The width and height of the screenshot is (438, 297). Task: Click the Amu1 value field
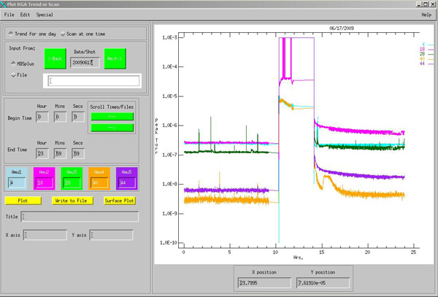(x=17, y=183)
